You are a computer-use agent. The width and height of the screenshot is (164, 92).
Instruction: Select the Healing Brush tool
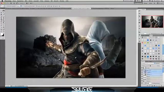click(2, 17)
